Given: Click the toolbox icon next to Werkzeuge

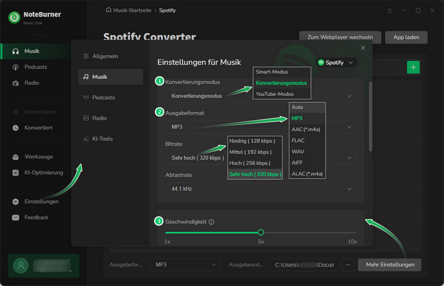Looking at the screenshot, I should pyautogui.click(x=16, y=157).
